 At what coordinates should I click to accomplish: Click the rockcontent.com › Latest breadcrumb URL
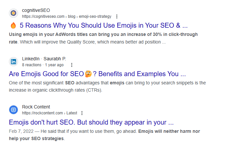[49, 113]
